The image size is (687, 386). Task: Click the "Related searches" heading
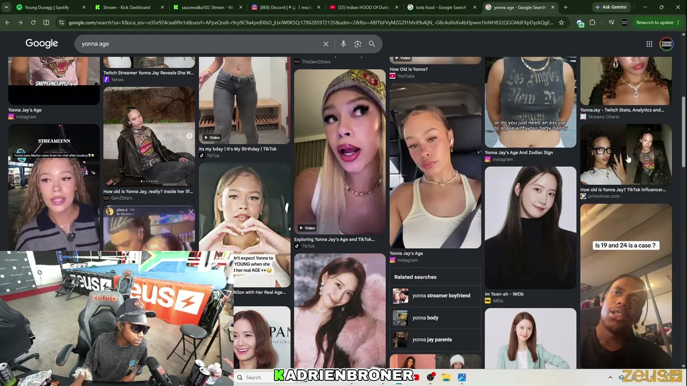coord(415,277)
